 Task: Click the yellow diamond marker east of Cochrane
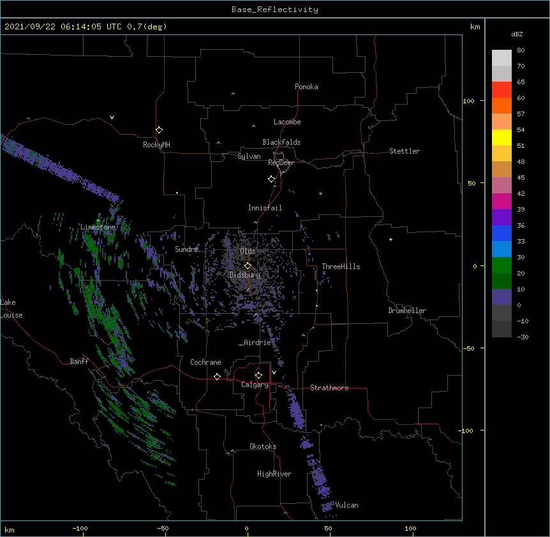[217, 376]
